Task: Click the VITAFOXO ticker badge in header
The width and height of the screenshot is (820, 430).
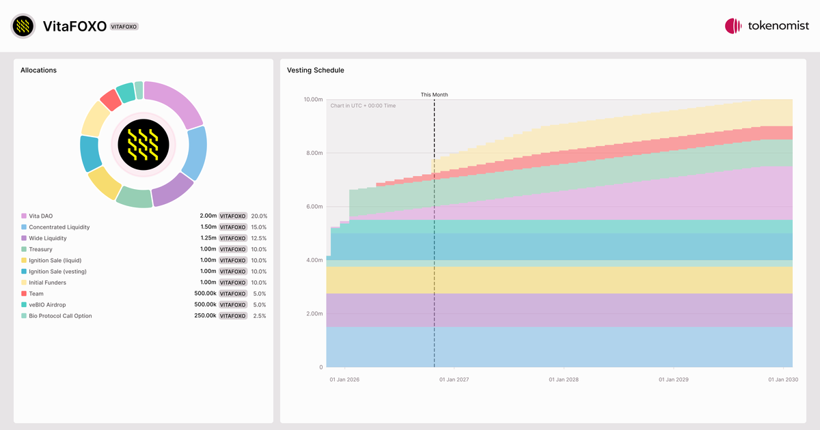Action: [124, 27]
